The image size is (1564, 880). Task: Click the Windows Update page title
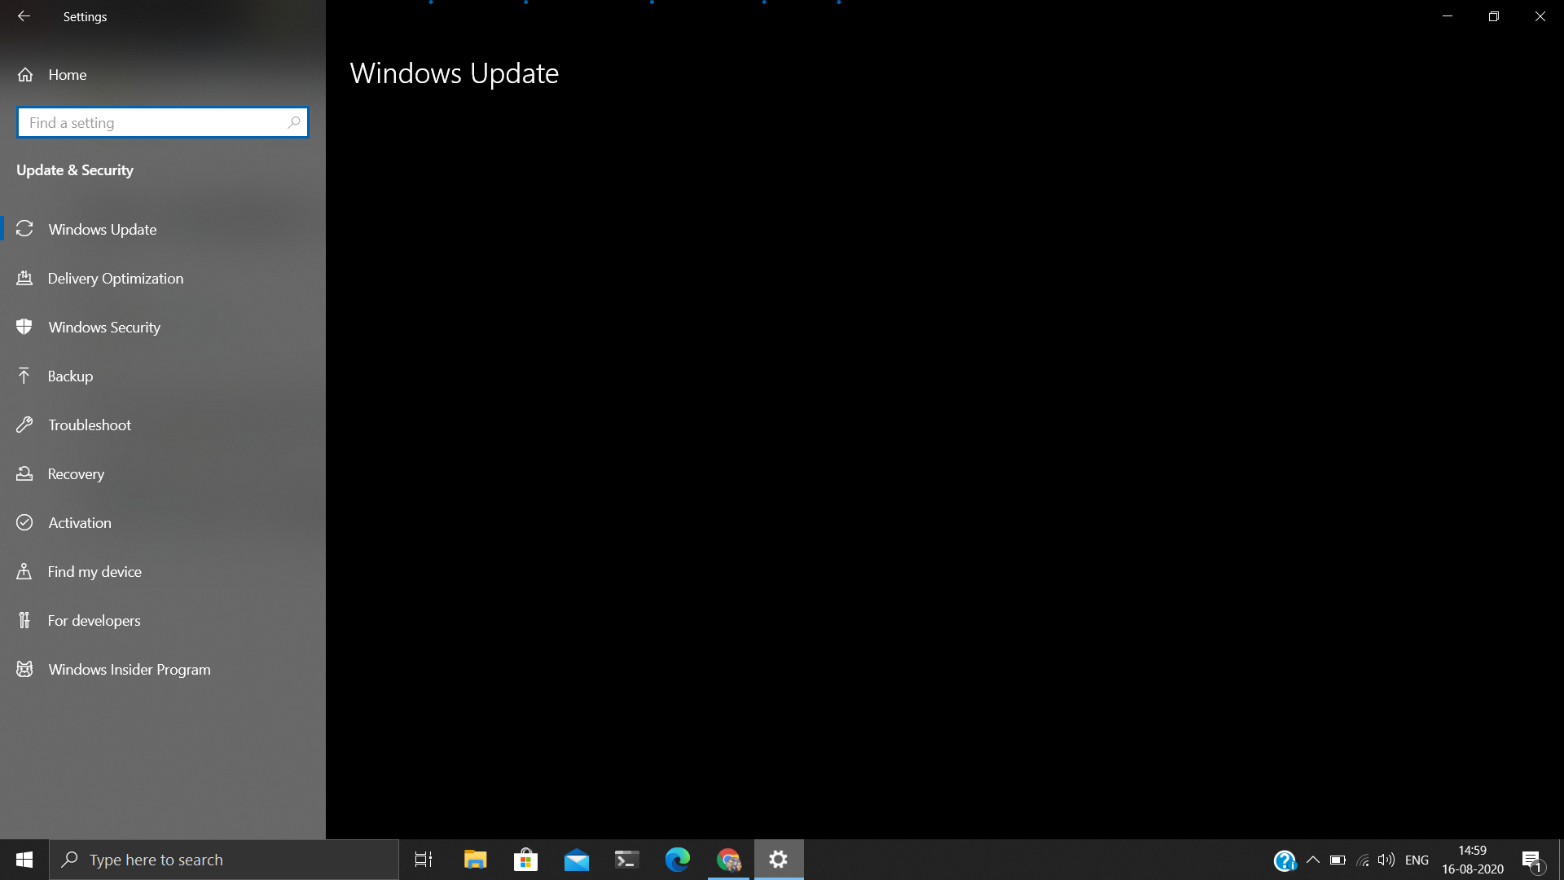click(x=455, y=73)
